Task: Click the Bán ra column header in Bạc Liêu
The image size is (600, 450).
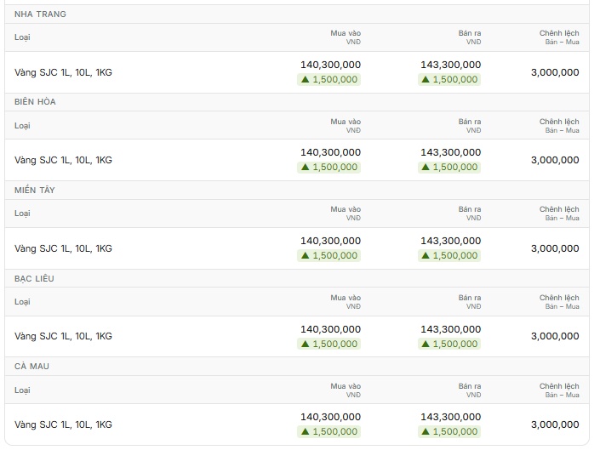Action: click(470, 302)
